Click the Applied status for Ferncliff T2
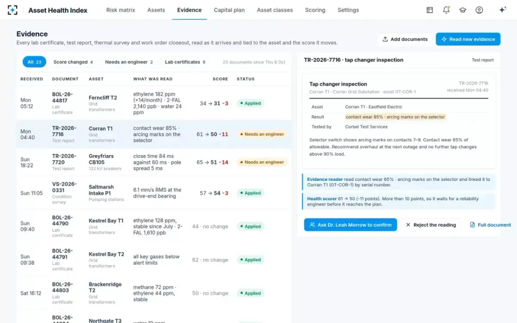 point(250,103)
